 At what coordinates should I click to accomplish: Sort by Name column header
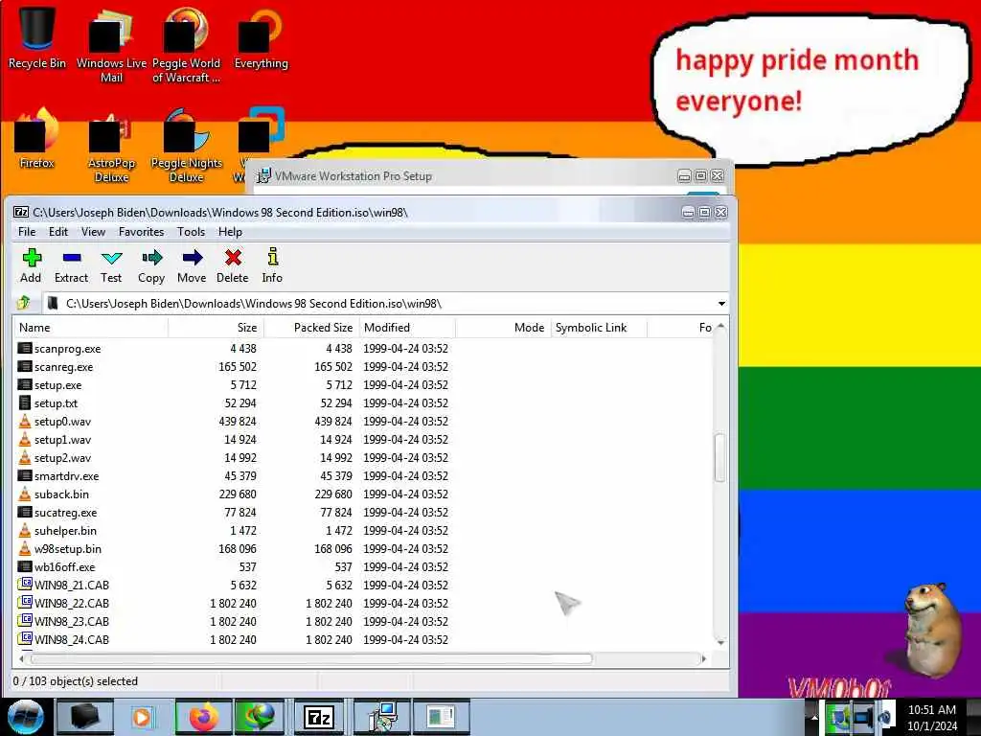(x=91, y=328)
